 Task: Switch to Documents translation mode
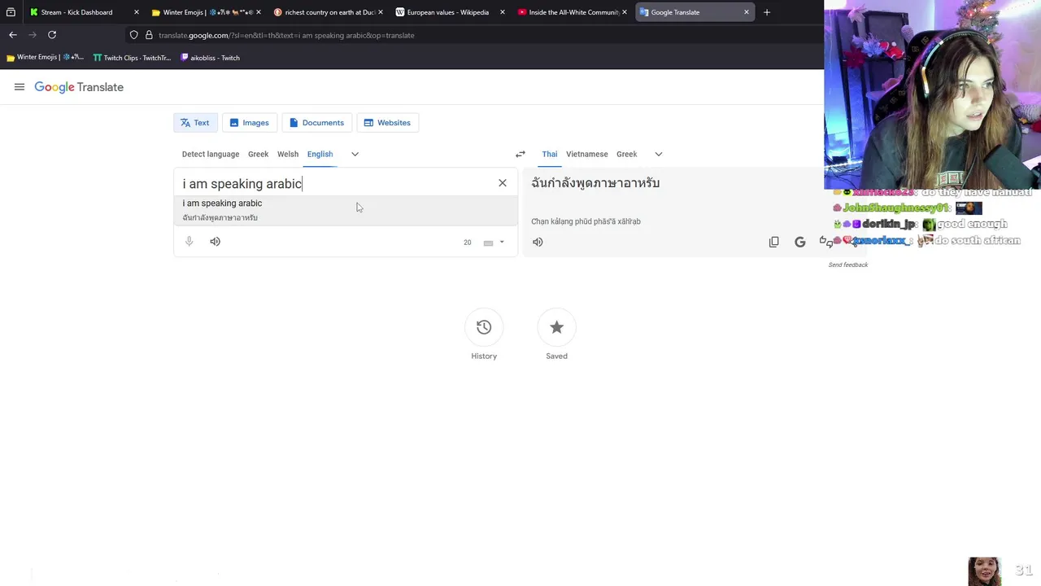tap(316, 123)
